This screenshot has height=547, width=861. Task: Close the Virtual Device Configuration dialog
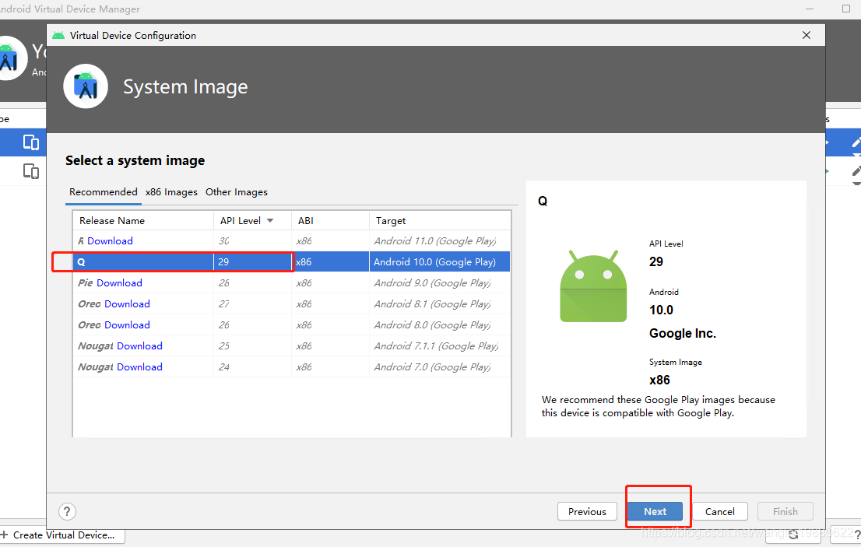click(806, 35)
